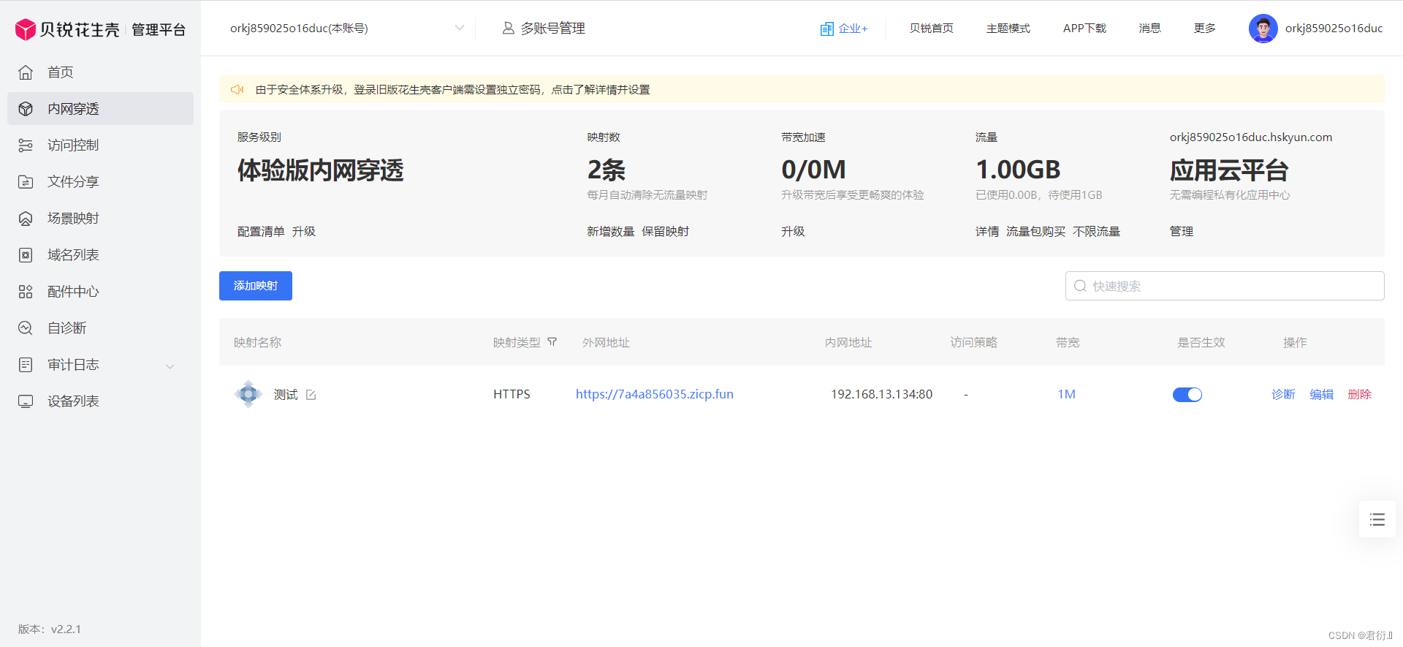Click the 访问控制 sliders icon
This screenshot has width=1403, height=647.
(26, 145)
